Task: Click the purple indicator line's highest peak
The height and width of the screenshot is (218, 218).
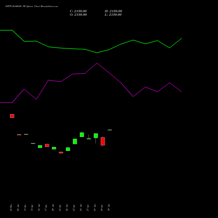Action: 97,63
